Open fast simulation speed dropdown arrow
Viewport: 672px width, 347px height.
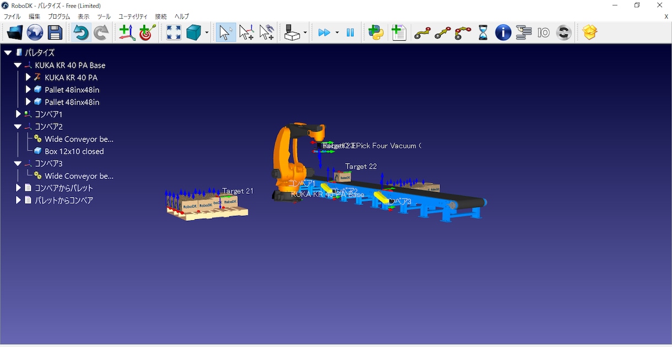[x=337, y=33]
